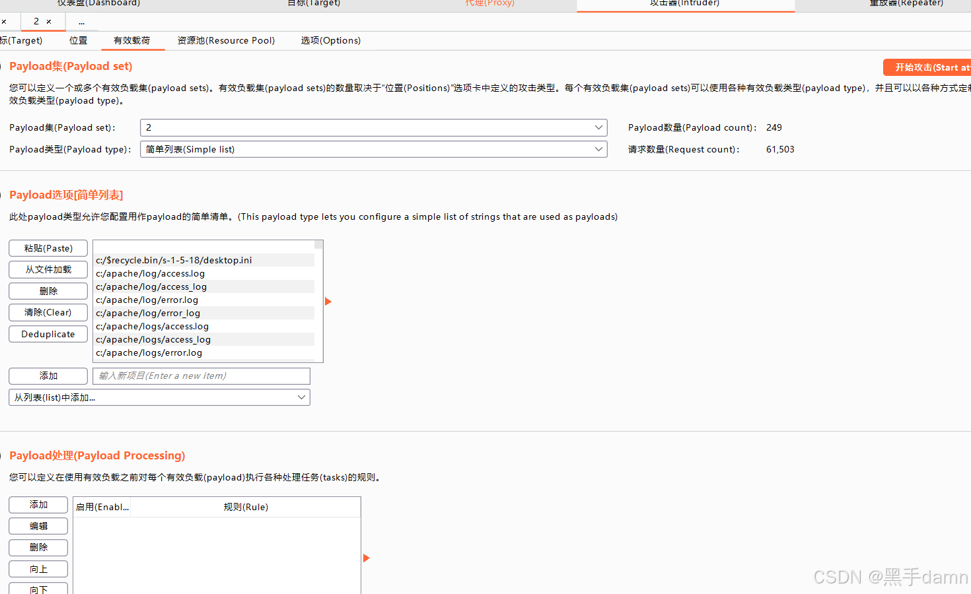Click the 粘贴(Paste) button
971x594 pixels.
(x=48, y=247)
